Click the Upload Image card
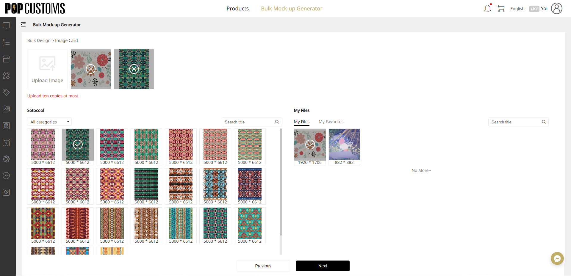 47,69
